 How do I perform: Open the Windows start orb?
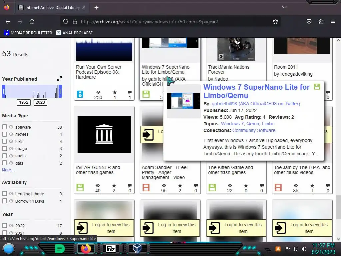(x=9, y=249)
